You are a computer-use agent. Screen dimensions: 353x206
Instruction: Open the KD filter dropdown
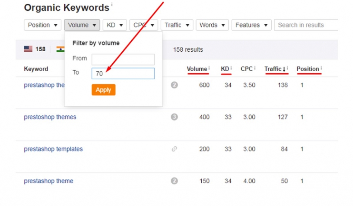[x=115, y=25]
